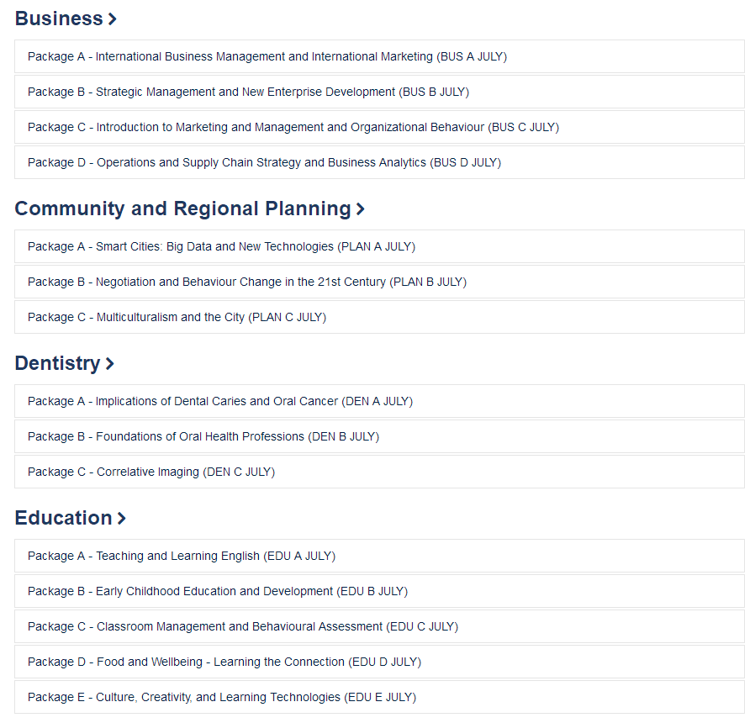Open Culture, Creativity, and Learning Technologies package
Viewport: 755px width, 723px height.
click(x=379, y=697)
